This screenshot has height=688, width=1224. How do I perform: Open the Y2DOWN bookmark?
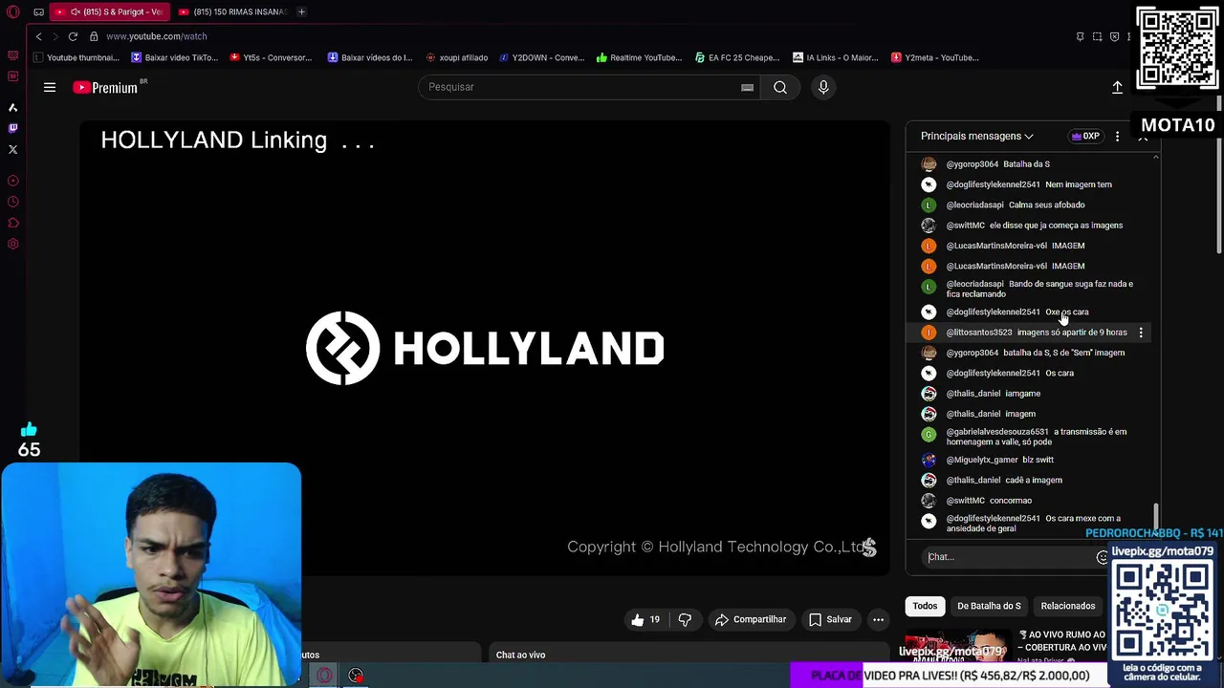[541, 57]
